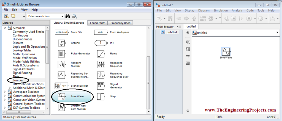282x121 pixels.
Task: Click the binoculars search icon
Action: pyautogui.click(x=68, y=16)
